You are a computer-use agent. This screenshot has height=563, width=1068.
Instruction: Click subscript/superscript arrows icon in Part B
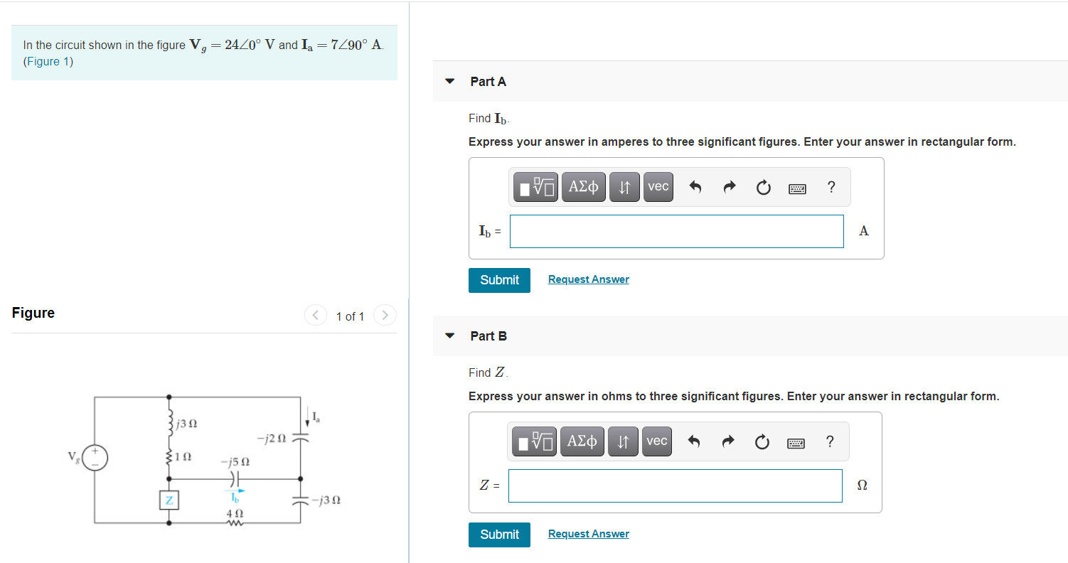[x=624, y=441]
